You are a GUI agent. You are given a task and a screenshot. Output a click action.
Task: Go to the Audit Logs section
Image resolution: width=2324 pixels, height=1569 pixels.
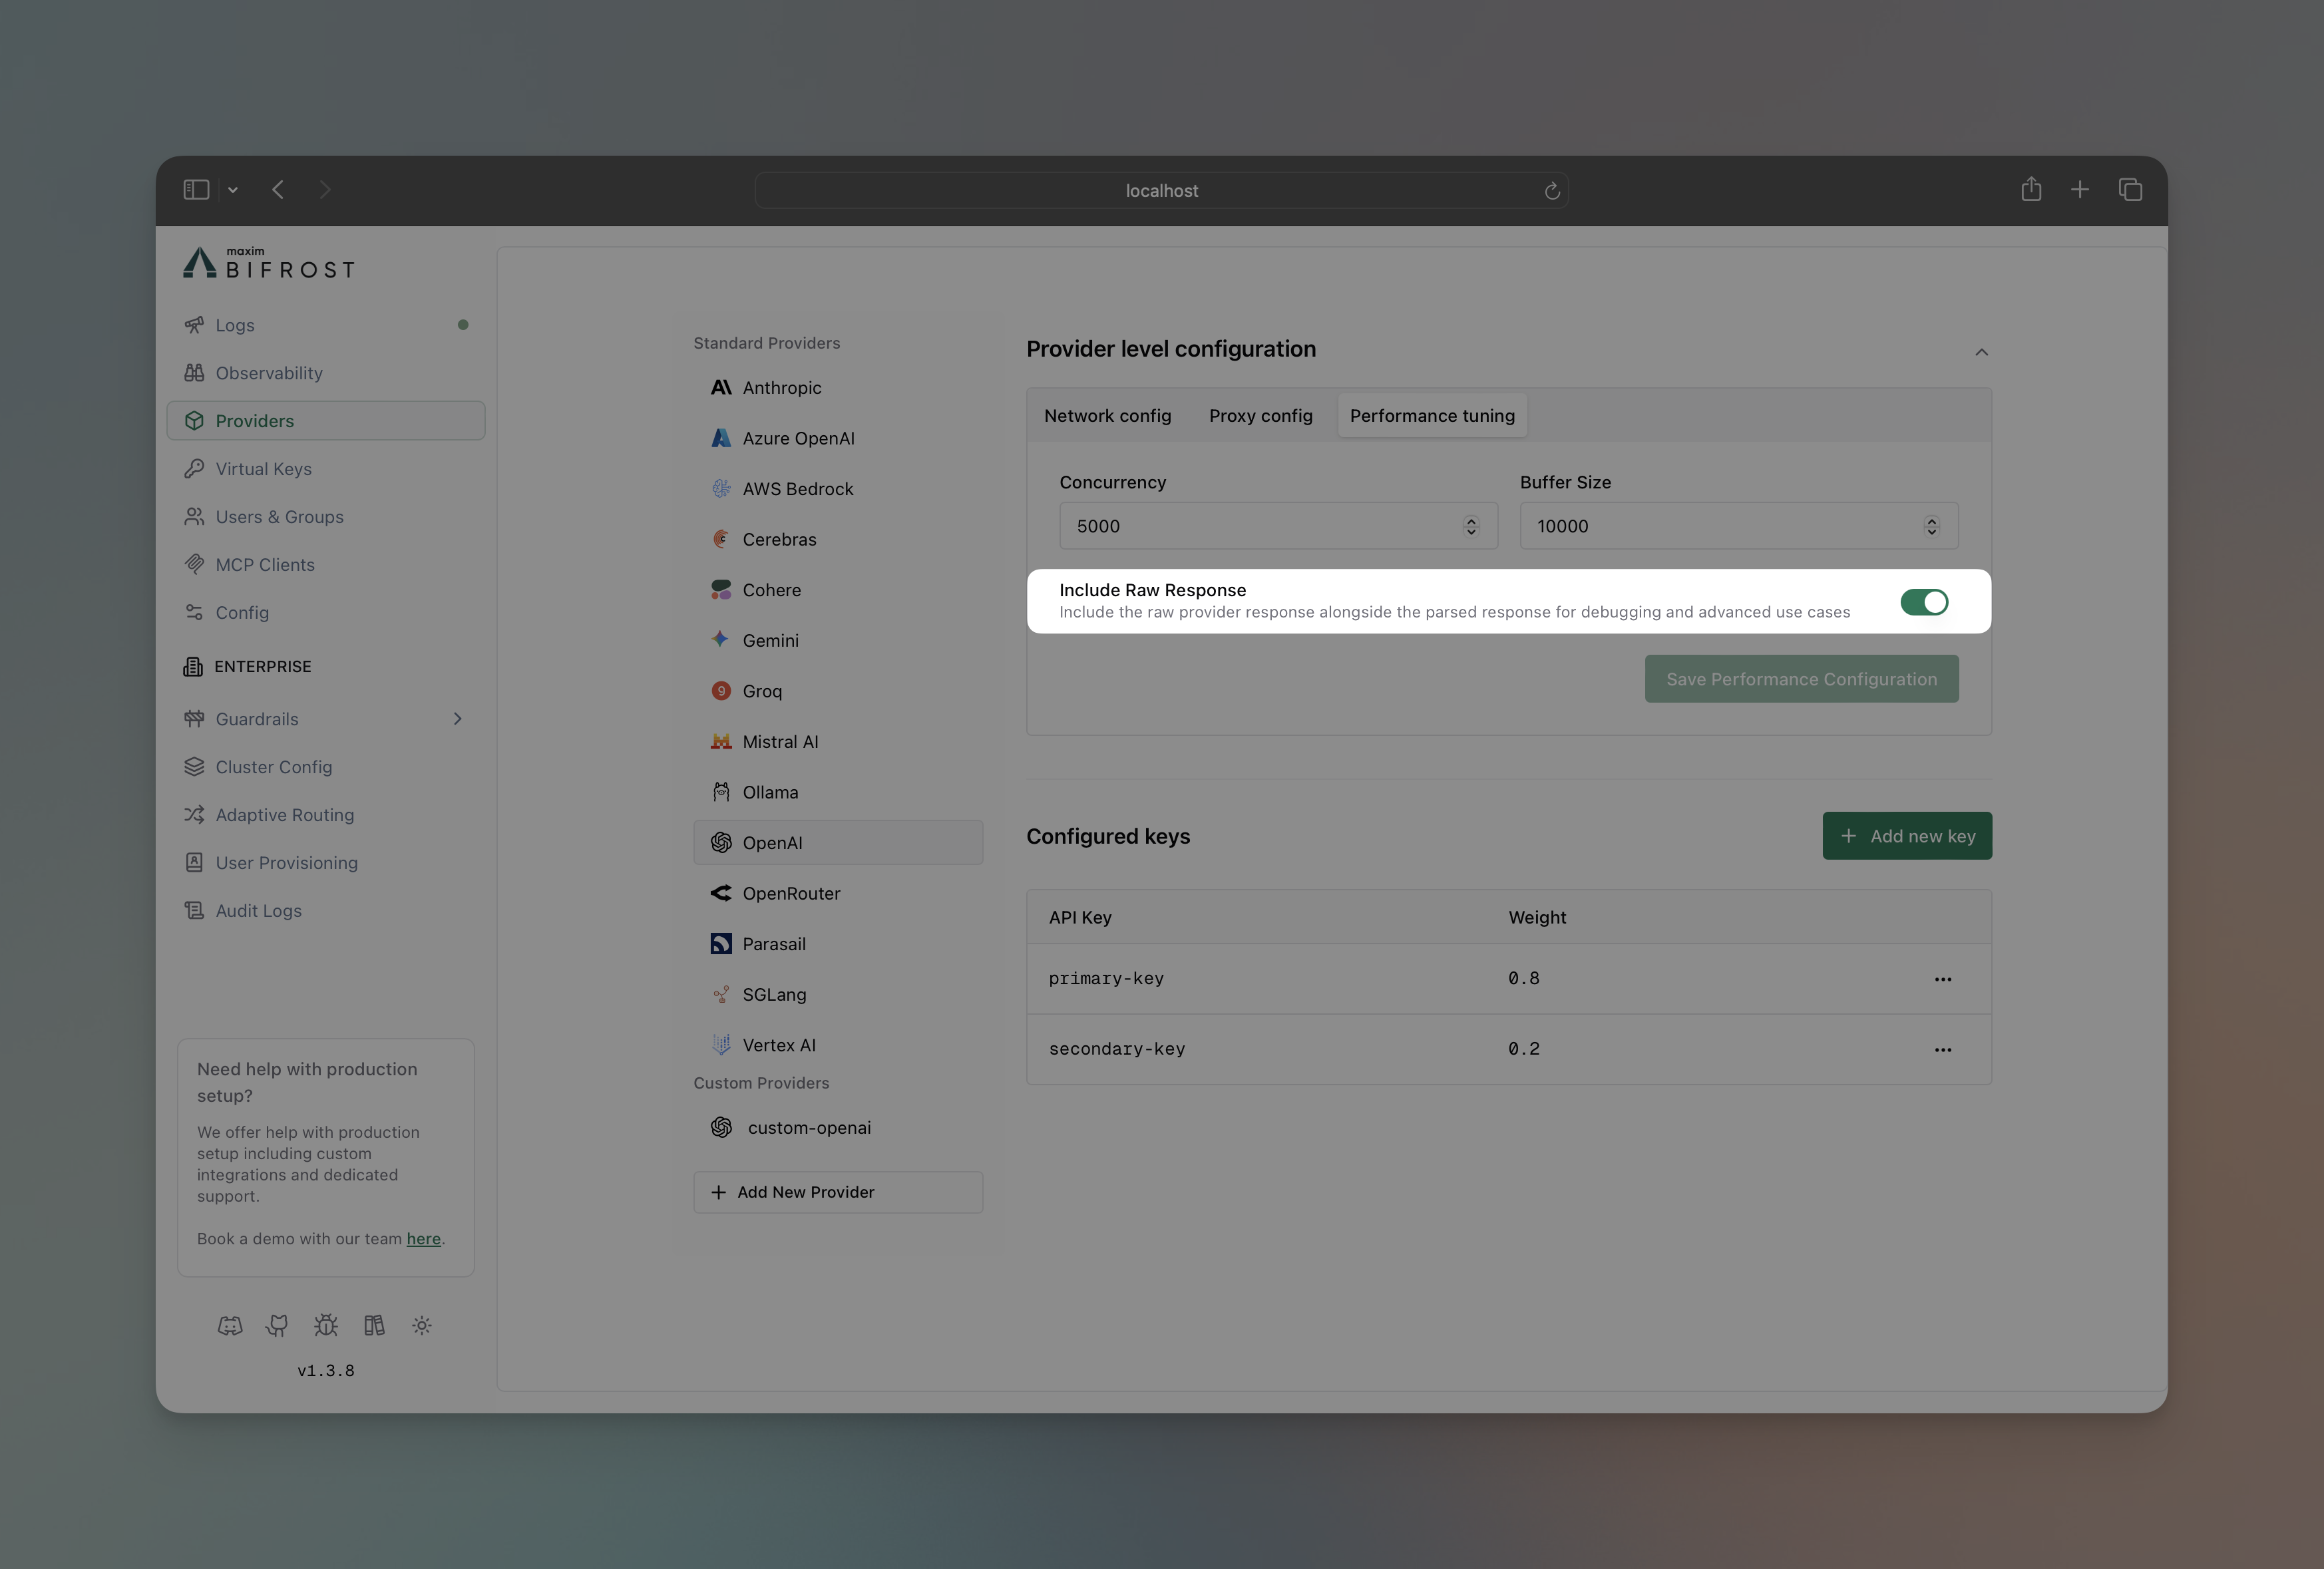(258, 910)
